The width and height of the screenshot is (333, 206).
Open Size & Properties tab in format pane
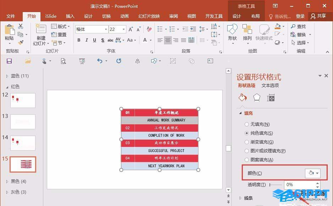pyautogui.click(x=271, y=97)
